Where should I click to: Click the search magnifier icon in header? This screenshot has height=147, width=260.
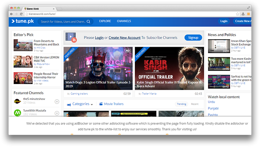coord(89,21)
